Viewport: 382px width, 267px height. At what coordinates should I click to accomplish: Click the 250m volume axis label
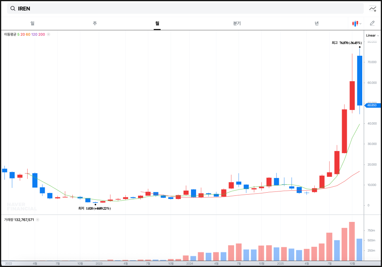click(371, 250)
